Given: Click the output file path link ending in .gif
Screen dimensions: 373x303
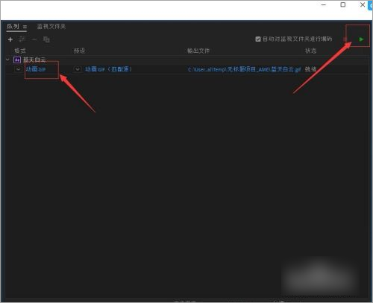Looking at the screenshot, I should pyautogui.click(x=244, y=69).
